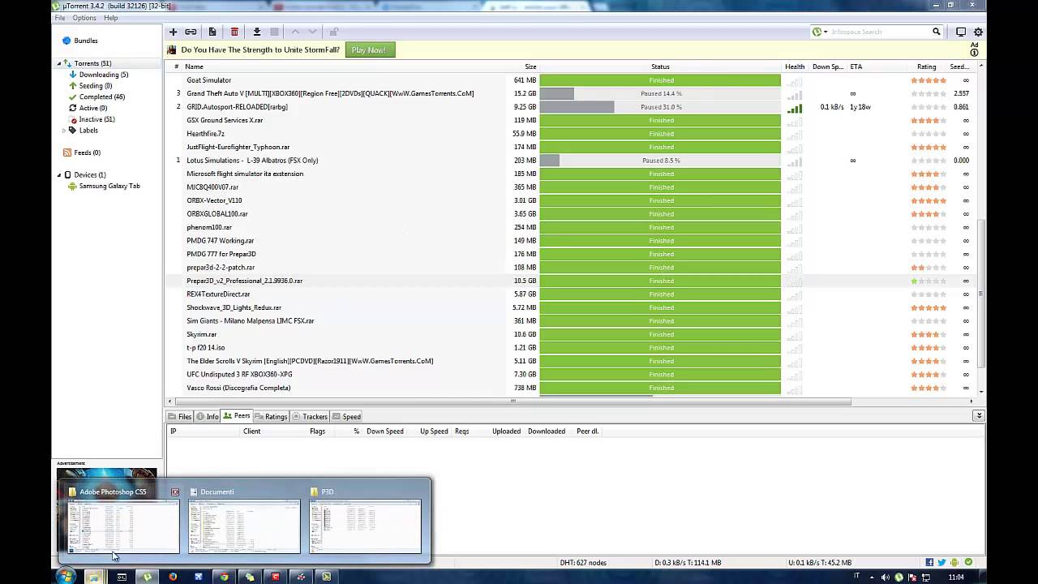Click the Add Torrent plus icon
Viewport: 1038px width, 584px height.
click(173, 32)
